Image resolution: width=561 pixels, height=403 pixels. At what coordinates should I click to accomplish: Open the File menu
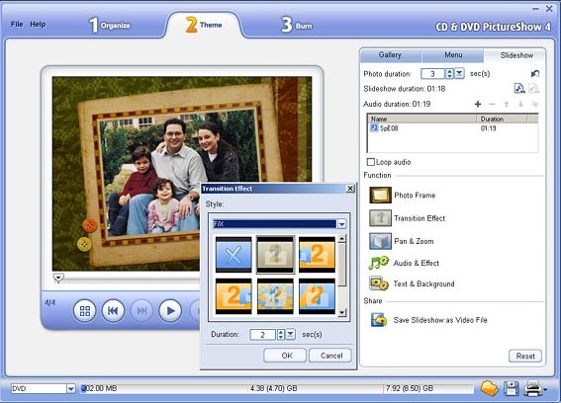pyautogui.click(x=17, y=25)
